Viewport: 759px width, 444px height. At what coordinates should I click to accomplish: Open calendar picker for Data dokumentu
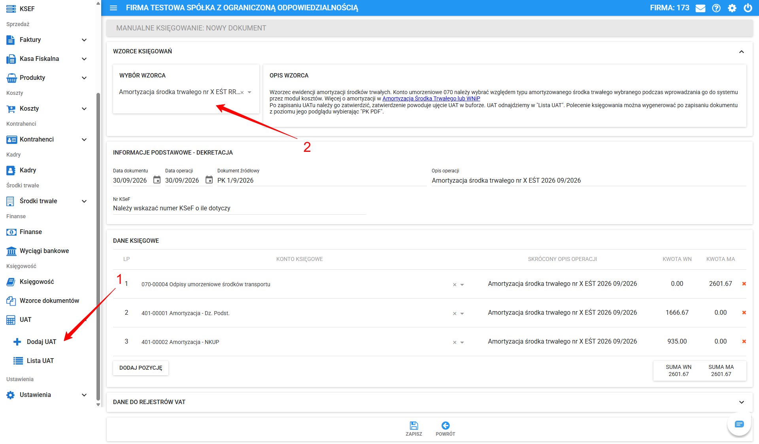point(157,180)
